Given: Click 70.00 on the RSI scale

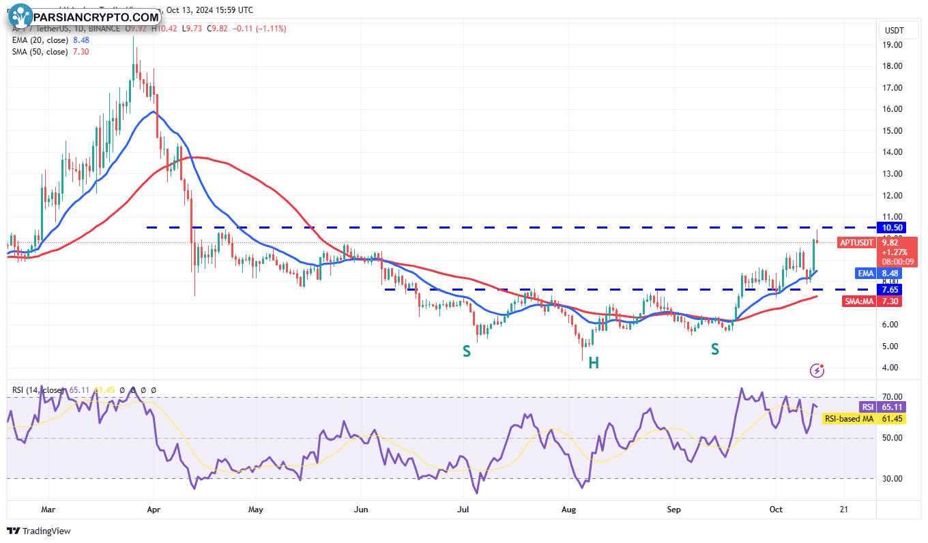Looking at the screenshot, I should click(893, 396).
